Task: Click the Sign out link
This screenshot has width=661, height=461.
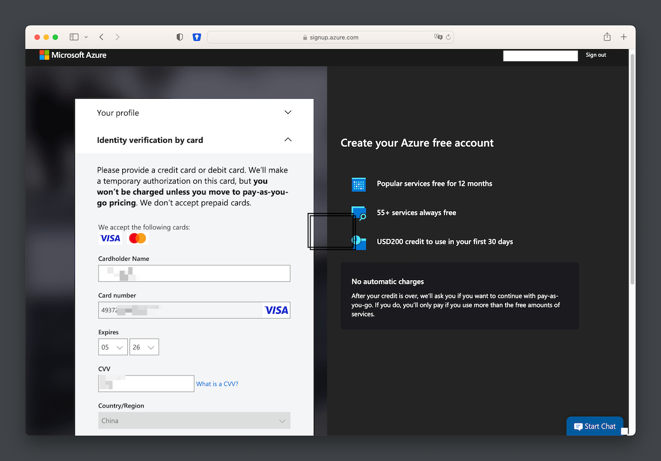Action: 596,55
